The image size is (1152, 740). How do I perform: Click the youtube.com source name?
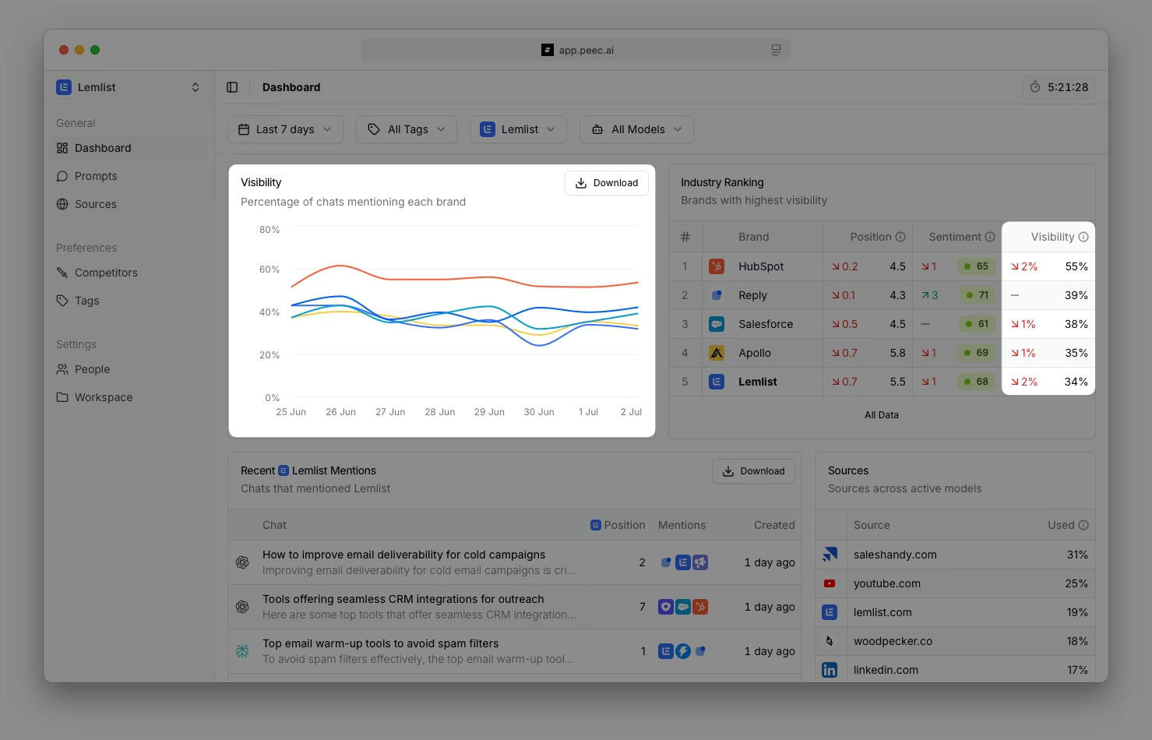[x=887, y=583]
